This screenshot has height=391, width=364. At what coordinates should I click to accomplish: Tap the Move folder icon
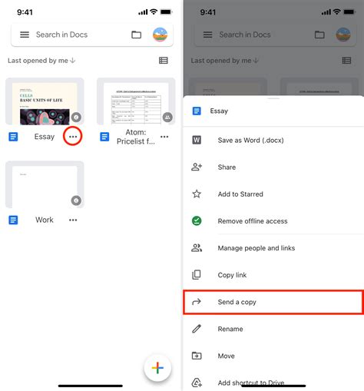click(x=197, y=356)
